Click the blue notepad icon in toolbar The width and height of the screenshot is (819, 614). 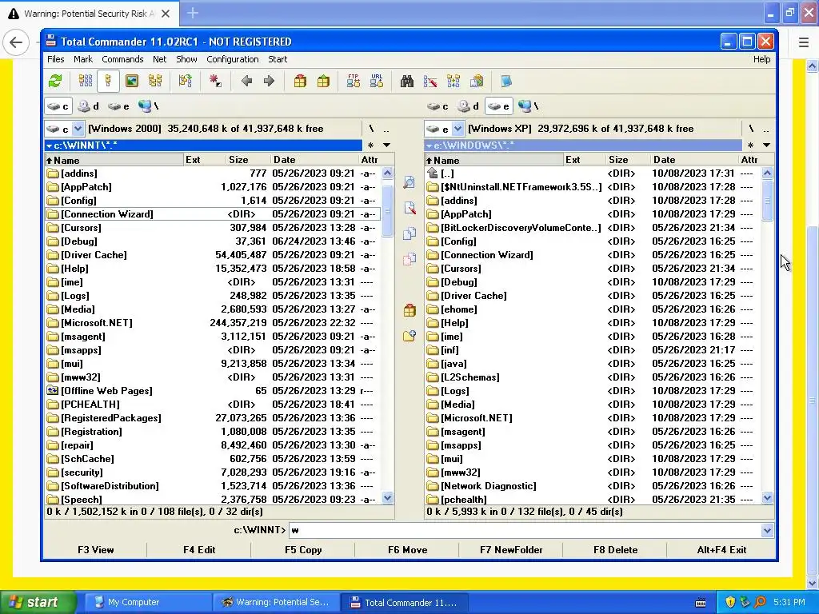506,81
